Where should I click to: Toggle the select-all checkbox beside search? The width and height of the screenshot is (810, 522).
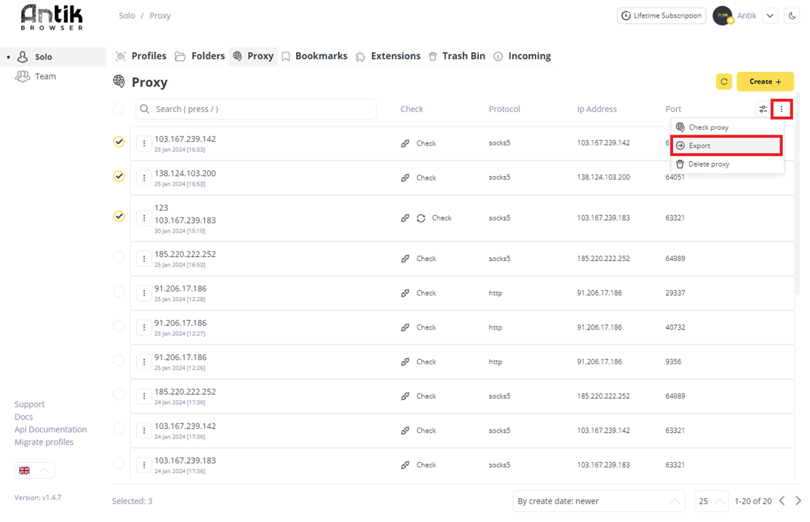coord(119,109)
